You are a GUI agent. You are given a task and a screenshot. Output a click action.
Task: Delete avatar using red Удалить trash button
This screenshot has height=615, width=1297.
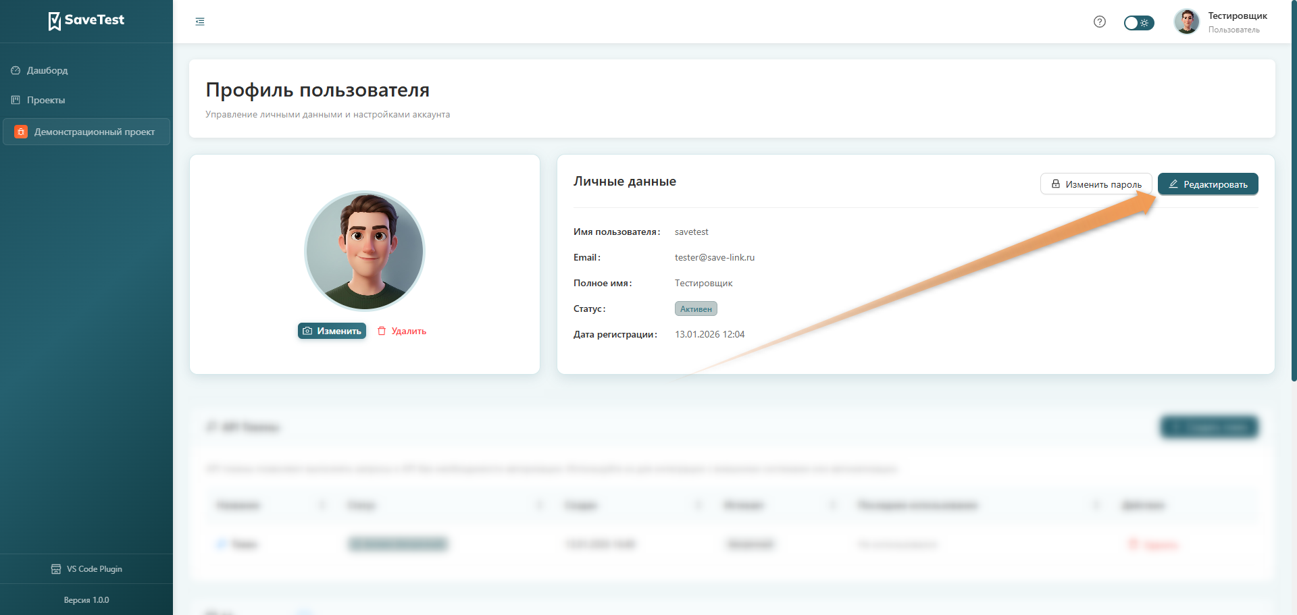tap(402, 331)
